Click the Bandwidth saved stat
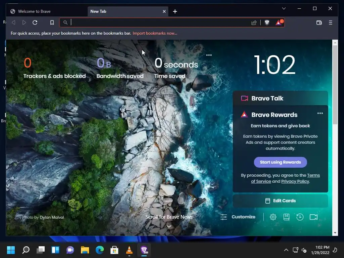Image resolution: width=344 pixels, height=258 pixels. pyautogui.click(x=120, y=68)
